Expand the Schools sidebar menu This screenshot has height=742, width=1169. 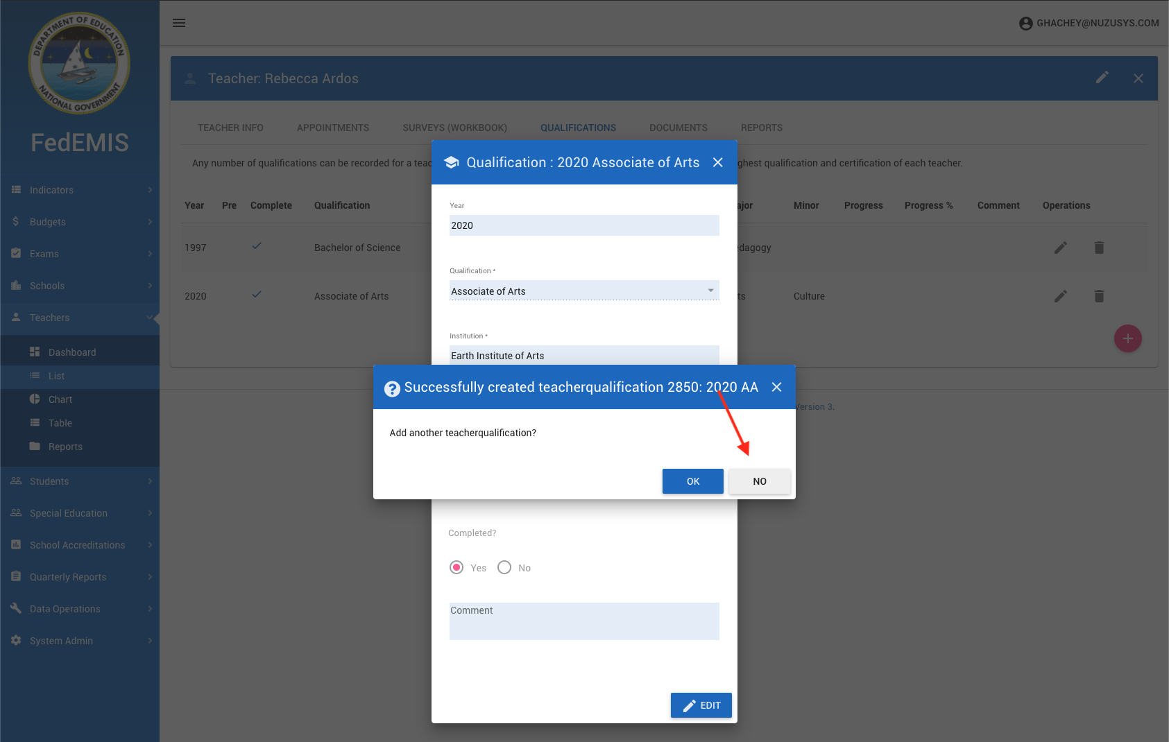80,286
